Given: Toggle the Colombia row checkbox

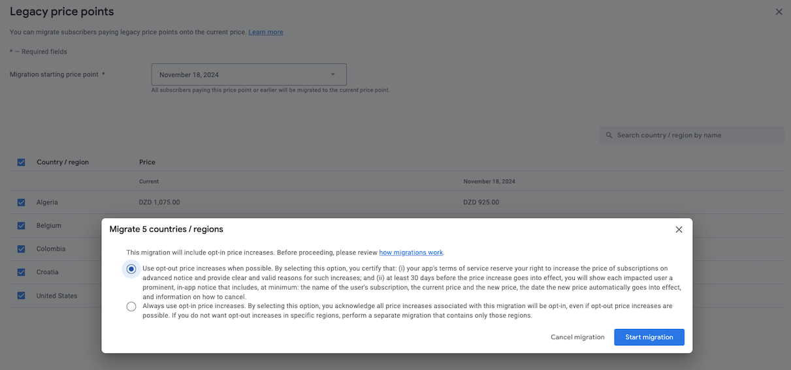Looking at the screenshot, I should coord(22,249).
